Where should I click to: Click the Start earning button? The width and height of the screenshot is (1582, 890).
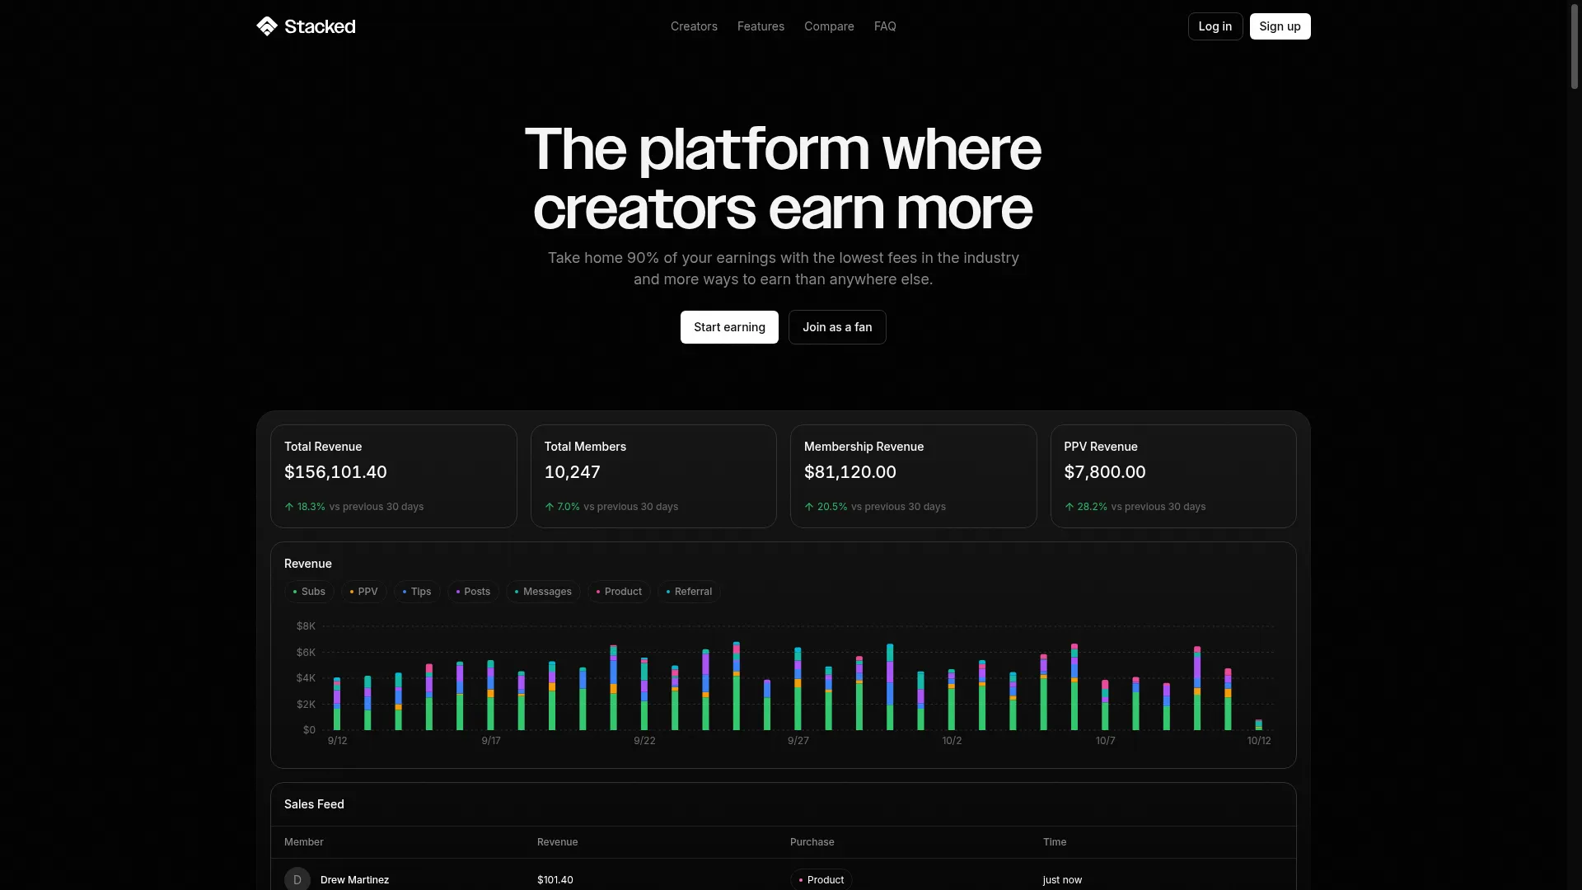pyautogui.click(x=729, y=327)
